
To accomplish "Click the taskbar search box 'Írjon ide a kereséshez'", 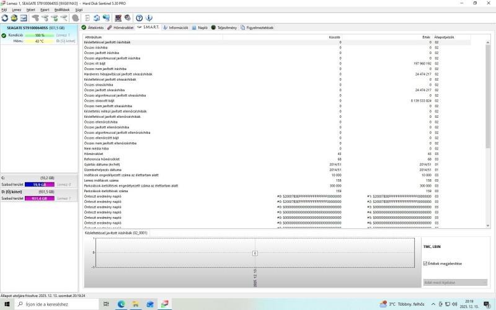I will pyautogui.click(x=57, y=304).
